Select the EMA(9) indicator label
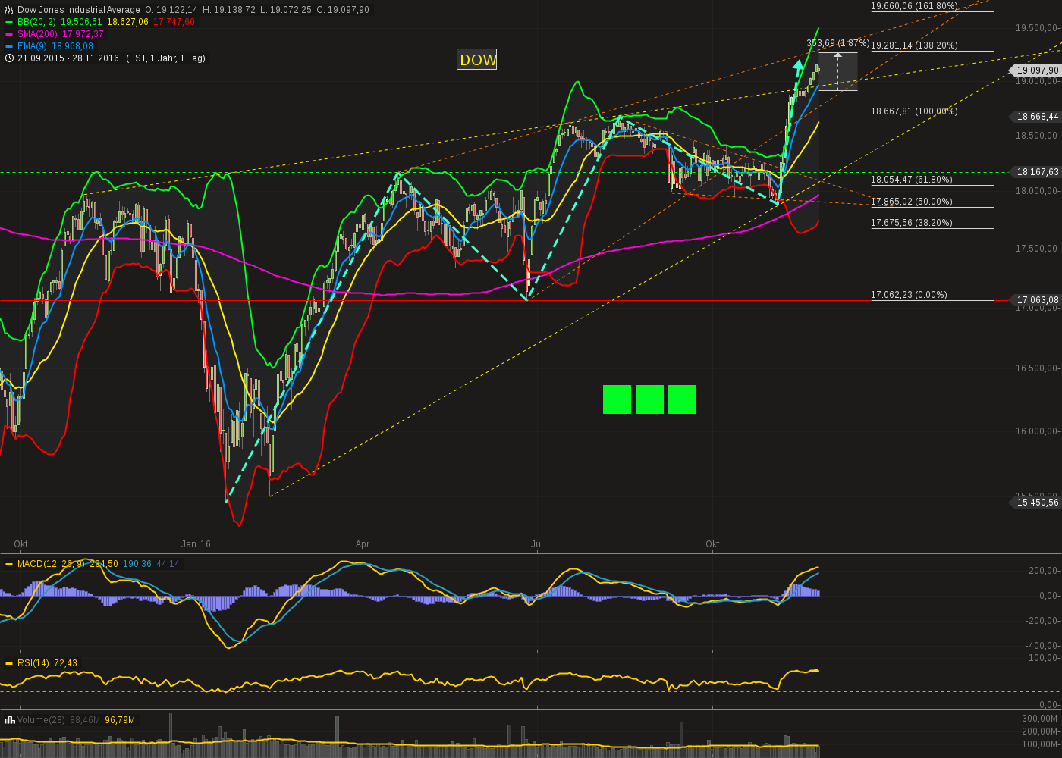 [33, 46]
